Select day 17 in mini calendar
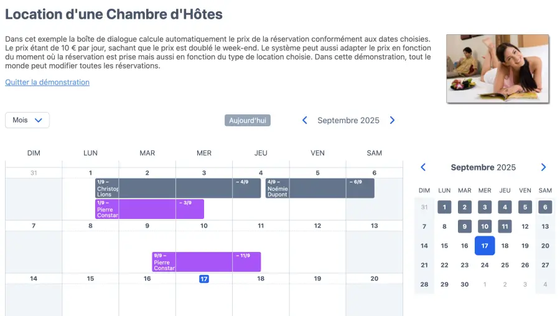This screenshot has height=316, width=560. [485, 246]
